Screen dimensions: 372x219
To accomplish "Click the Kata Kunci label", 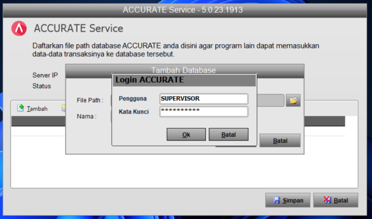I will click(x=133, y=112).
